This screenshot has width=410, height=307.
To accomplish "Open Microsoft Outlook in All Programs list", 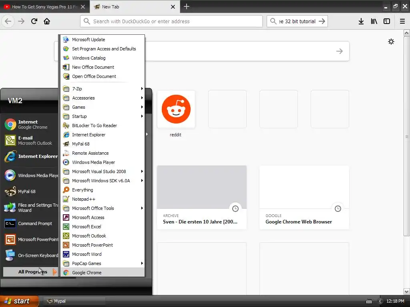I will click(102, 236).
